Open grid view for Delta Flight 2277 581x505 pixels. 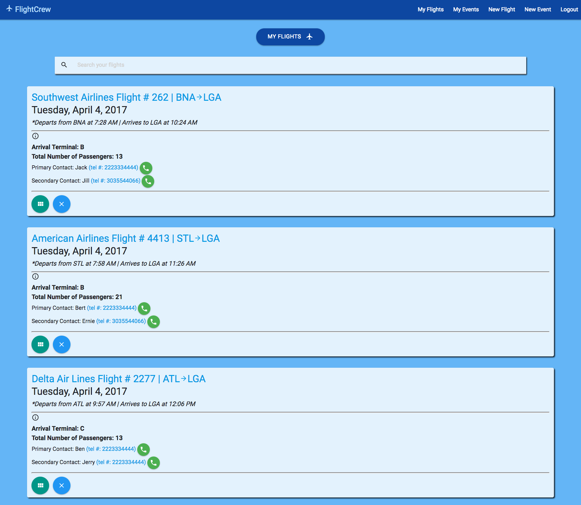(40, 485)
